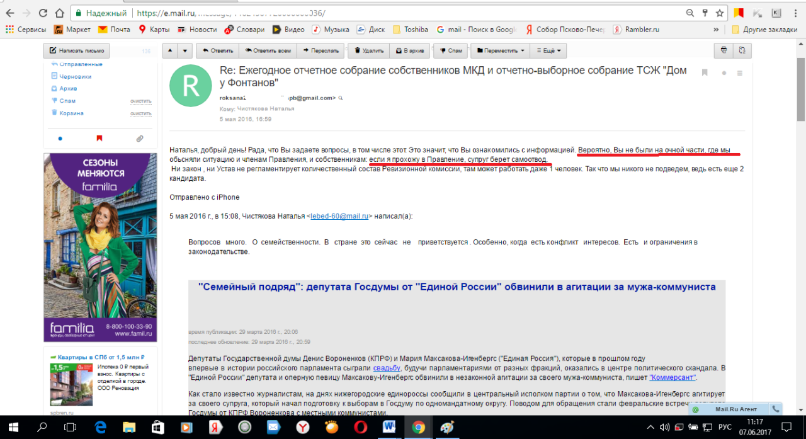This screenshot has width=806, height=439.
Task: Open message in new window icon
Action: tap(743, 50)
